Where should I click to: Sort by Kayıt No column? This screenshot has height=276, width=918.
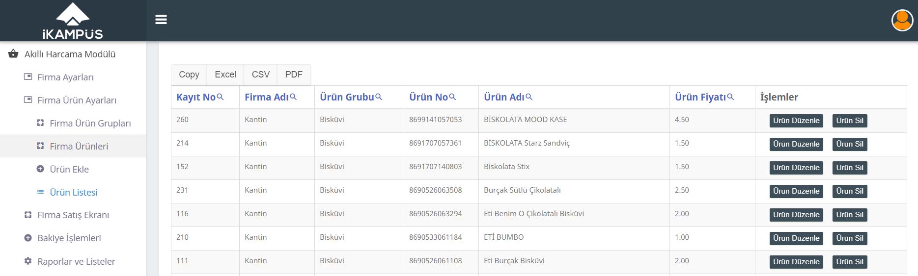[196, 97]
